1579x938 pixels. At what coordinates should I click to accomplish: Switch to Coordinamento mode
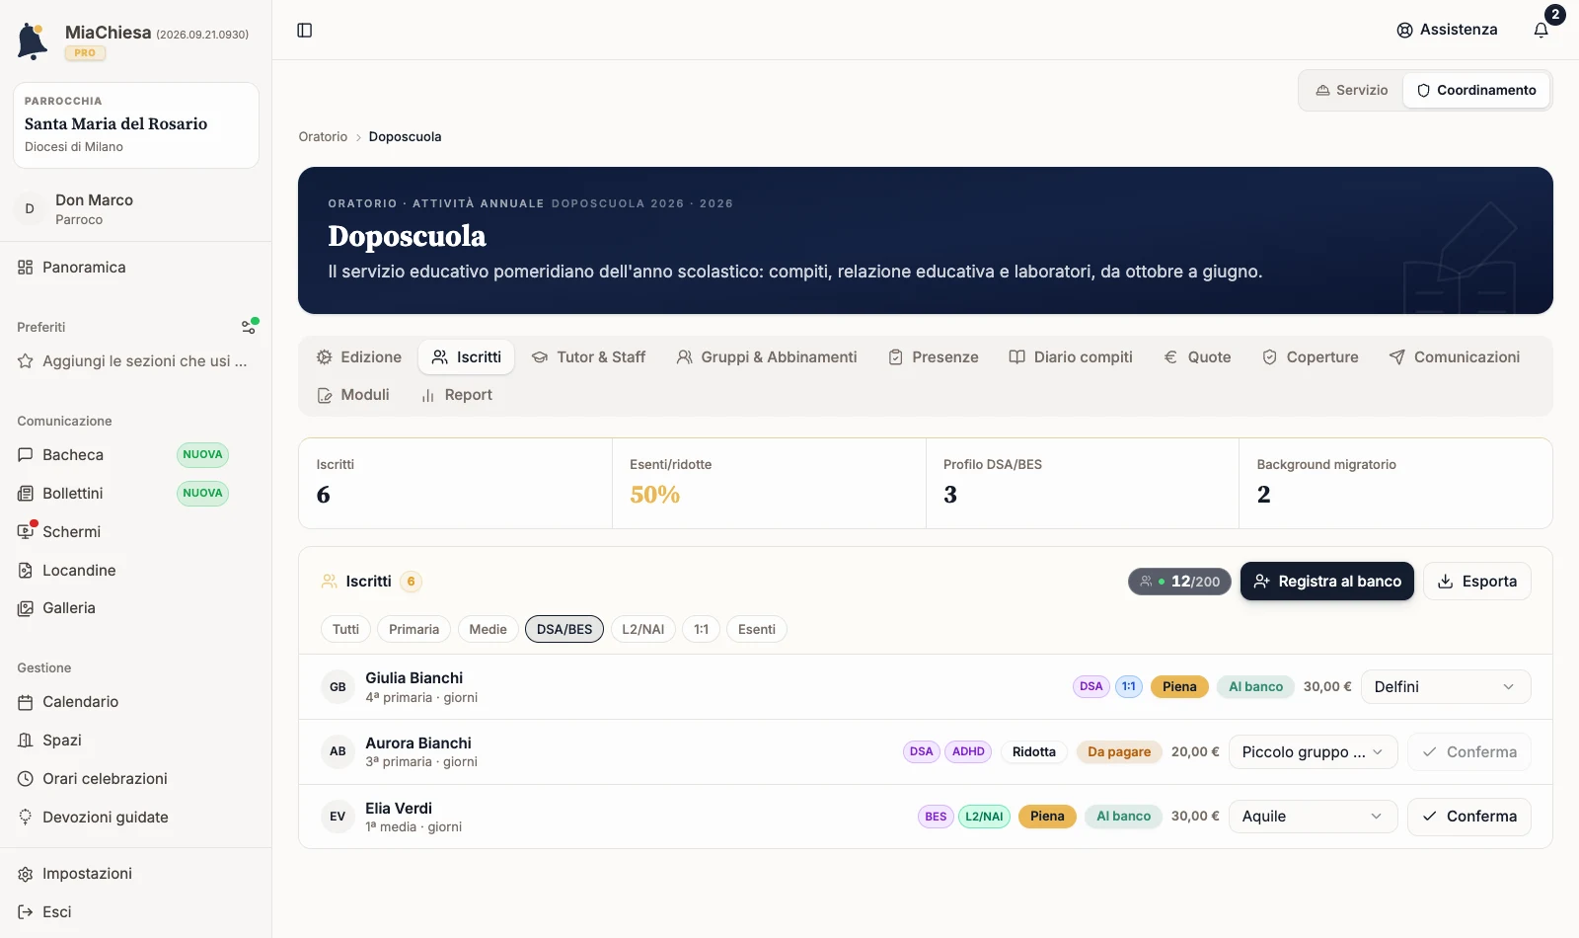coord(1476,90)
